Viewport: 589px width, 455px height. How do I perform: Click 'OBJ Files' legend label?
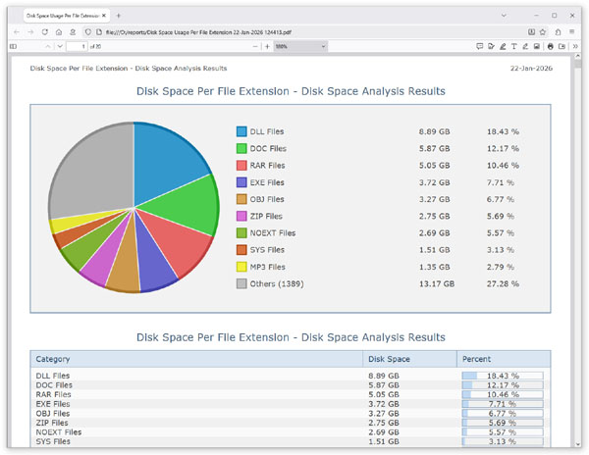(267, 199)
